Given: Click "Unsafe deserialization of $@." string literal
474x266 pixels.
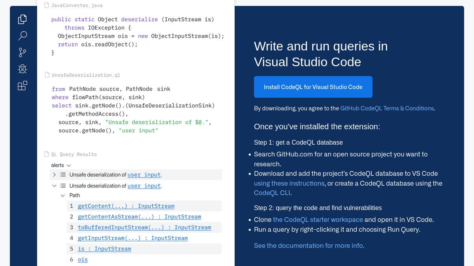Looking at the screenshot, I should tap(157, 122).
